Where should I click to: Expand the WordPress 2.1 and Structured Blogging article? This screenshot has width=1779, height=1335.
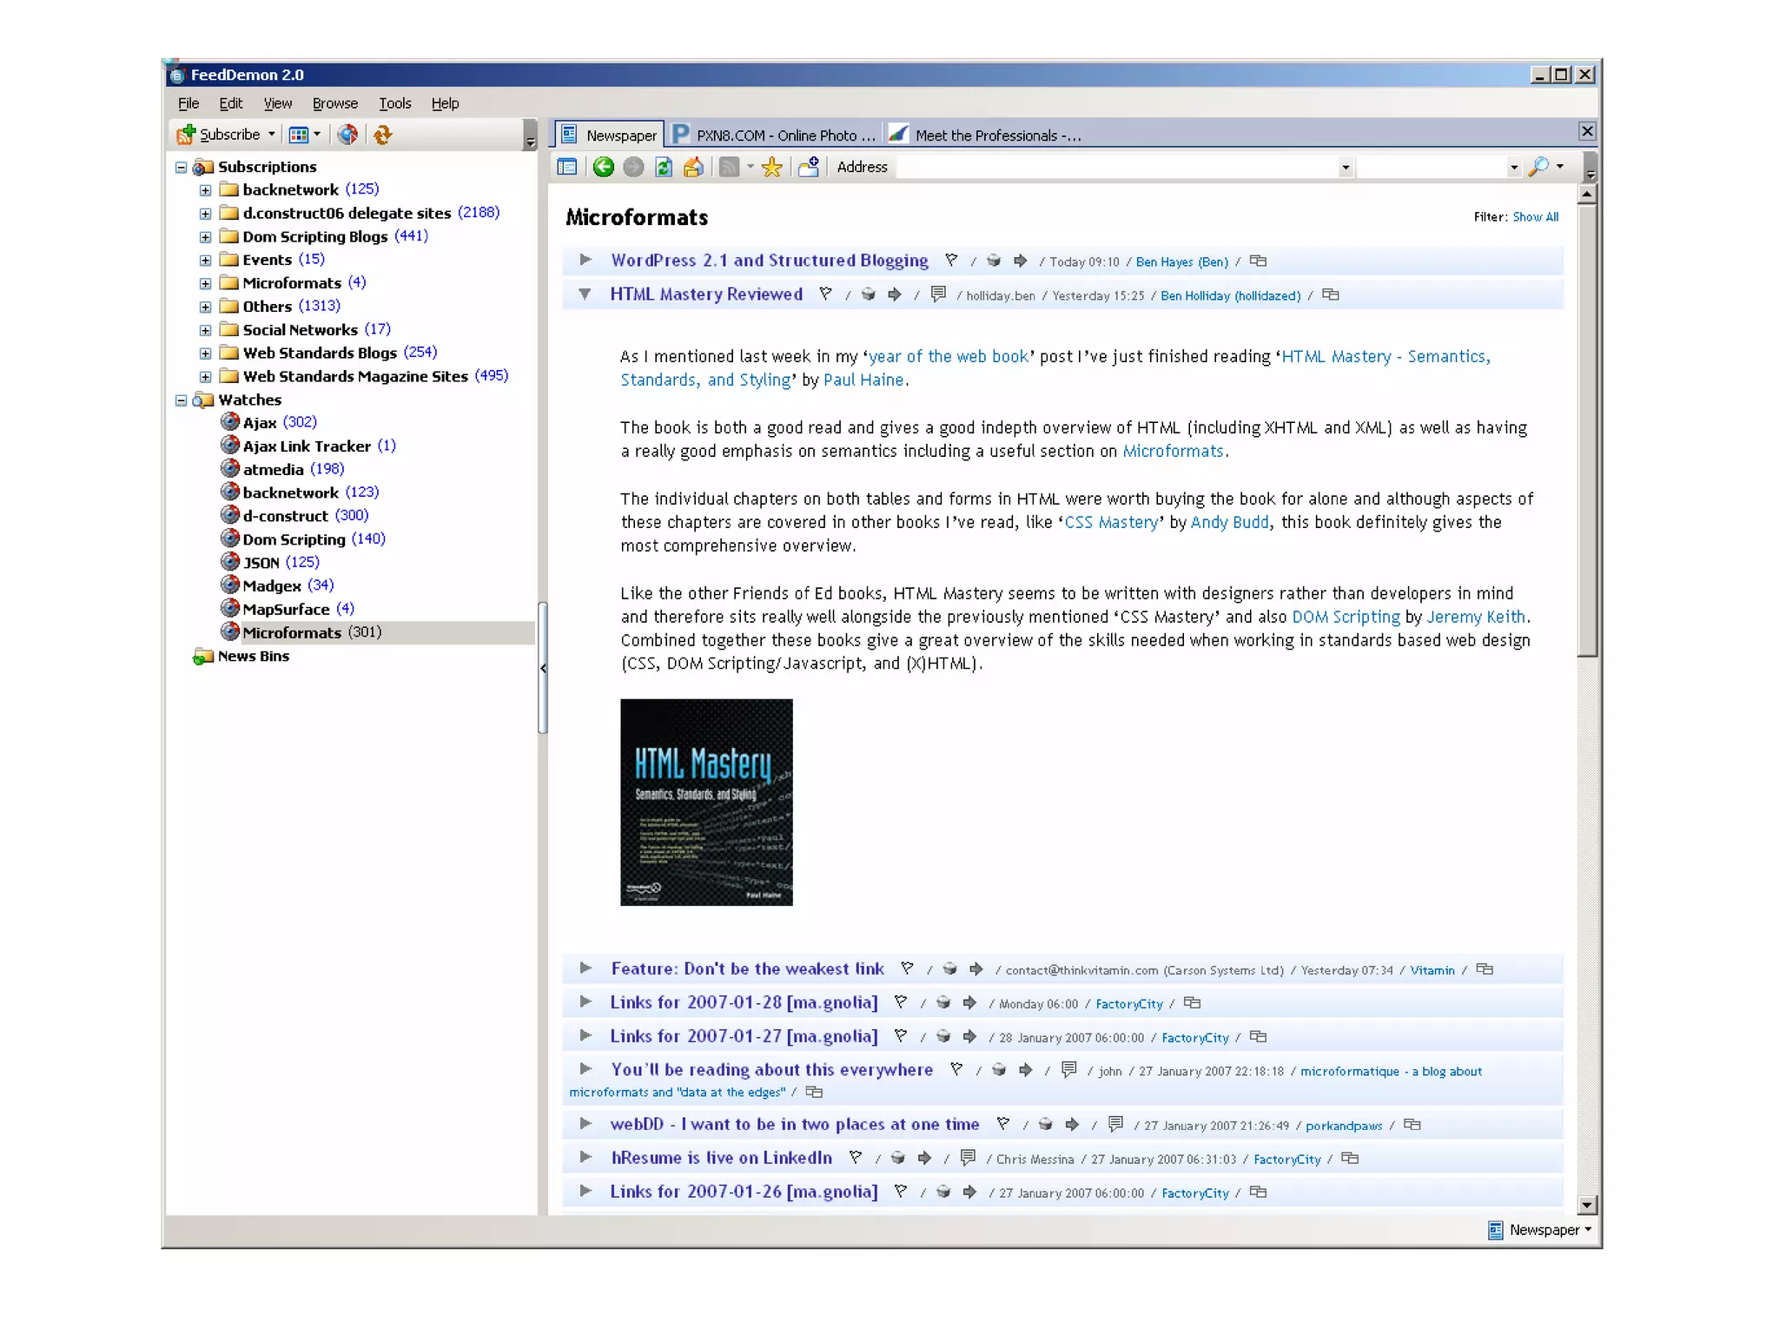tap(585, 260)
